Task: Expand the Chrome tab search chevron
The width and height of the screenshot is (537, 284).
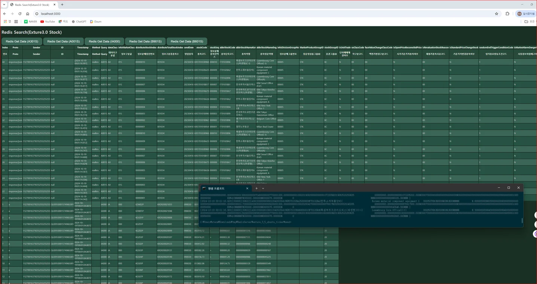Action: click(x=4, y=5)
